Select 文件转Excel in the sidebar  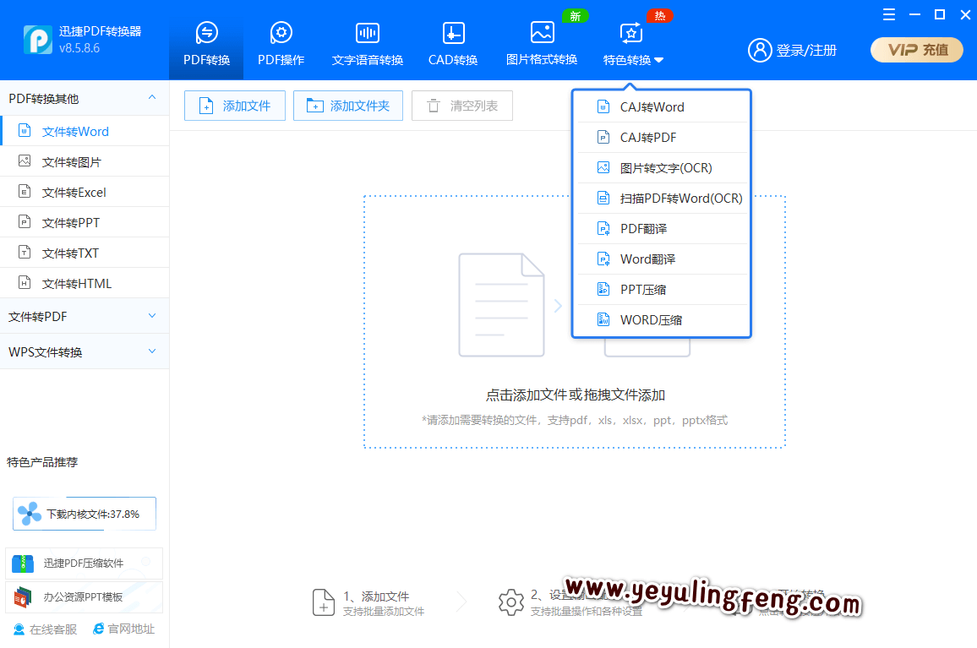(x=85, y=192)
